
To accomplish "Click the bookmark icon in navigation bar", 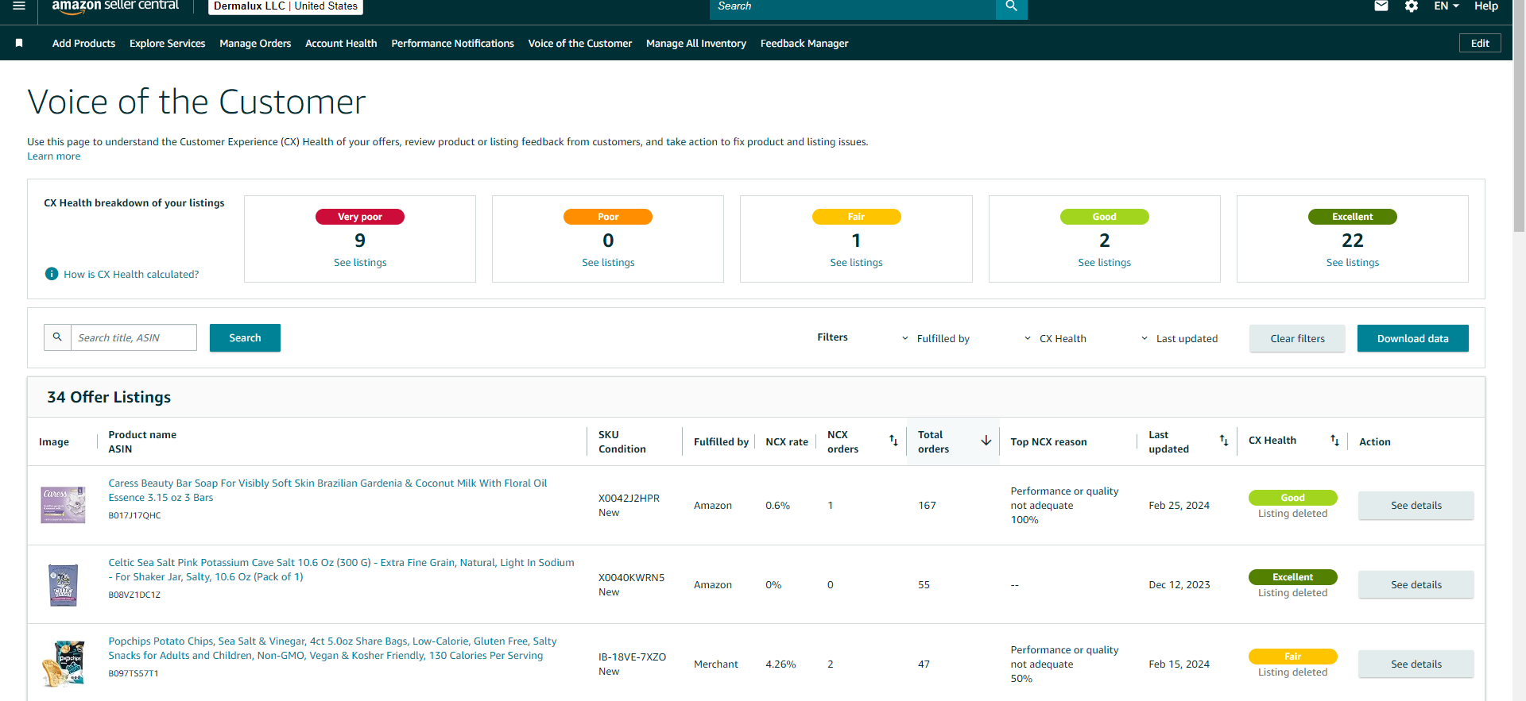I will point(19,44).
